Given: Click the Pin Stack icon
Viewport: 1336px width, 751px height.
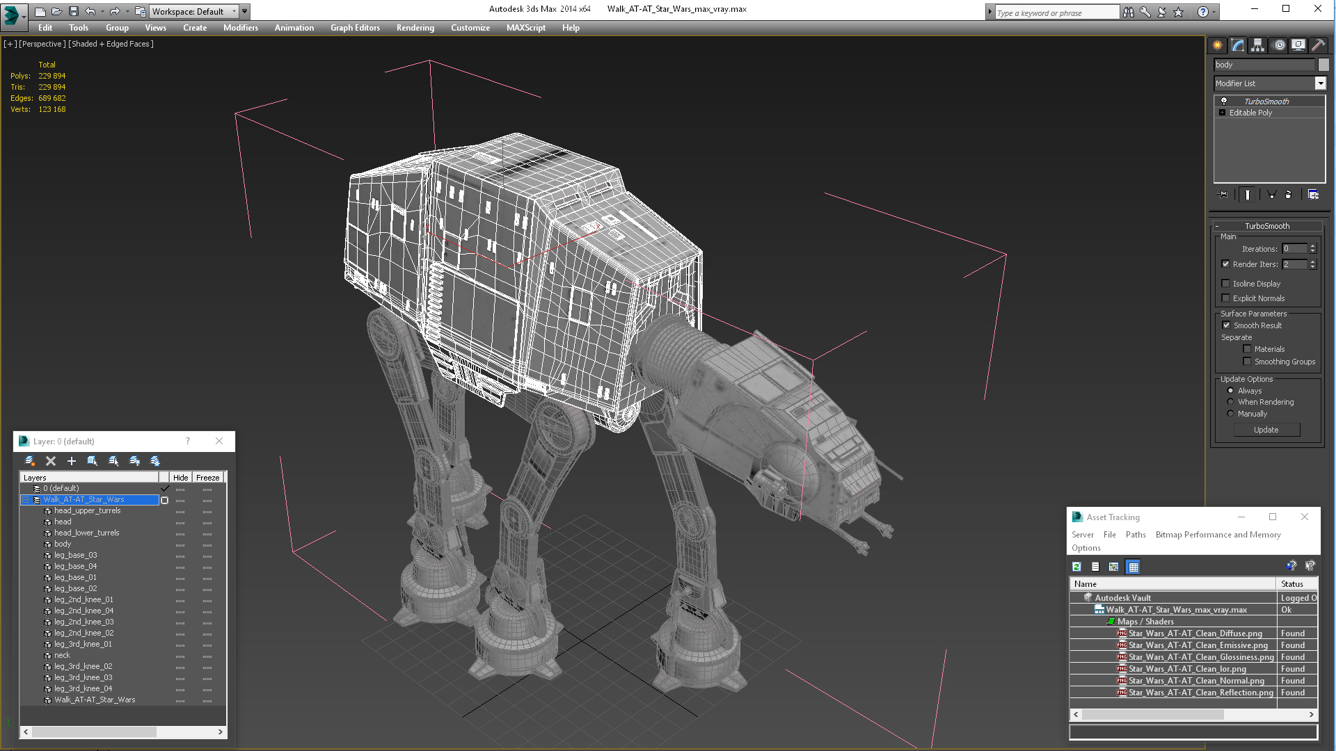Looking at the screenshot, I should [1223, 195].
